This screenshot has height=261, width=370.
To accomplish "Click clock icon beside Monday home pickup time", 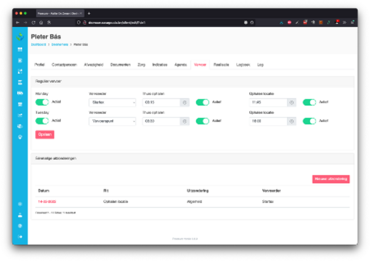I will (x=184, y=102).
